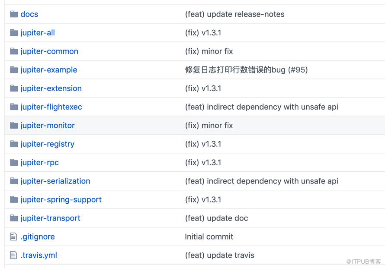Click the folder icon beside jupiter-transport
The width and height of the screenshot is (385, 268).
[x=14, y=218]
